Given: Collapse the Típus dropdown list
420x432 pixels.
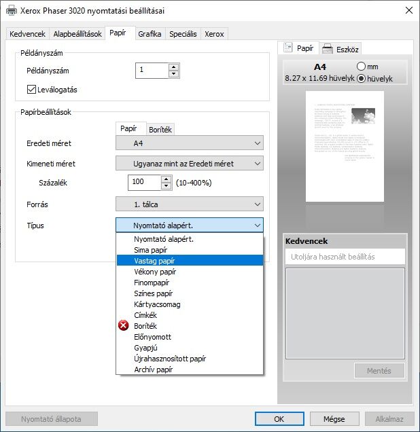Looking at the screenshot, I should (x=190, y=225).
